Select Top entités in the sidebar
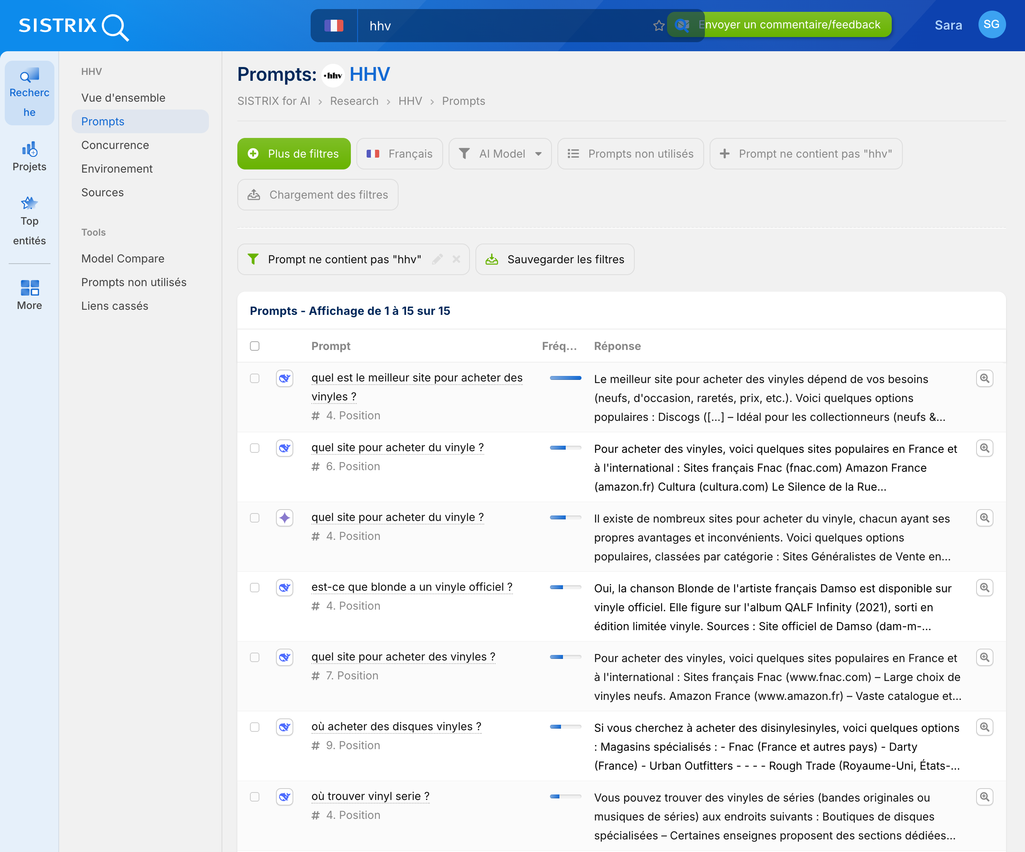Screen dimensions: 1025x852 [29, 220]
